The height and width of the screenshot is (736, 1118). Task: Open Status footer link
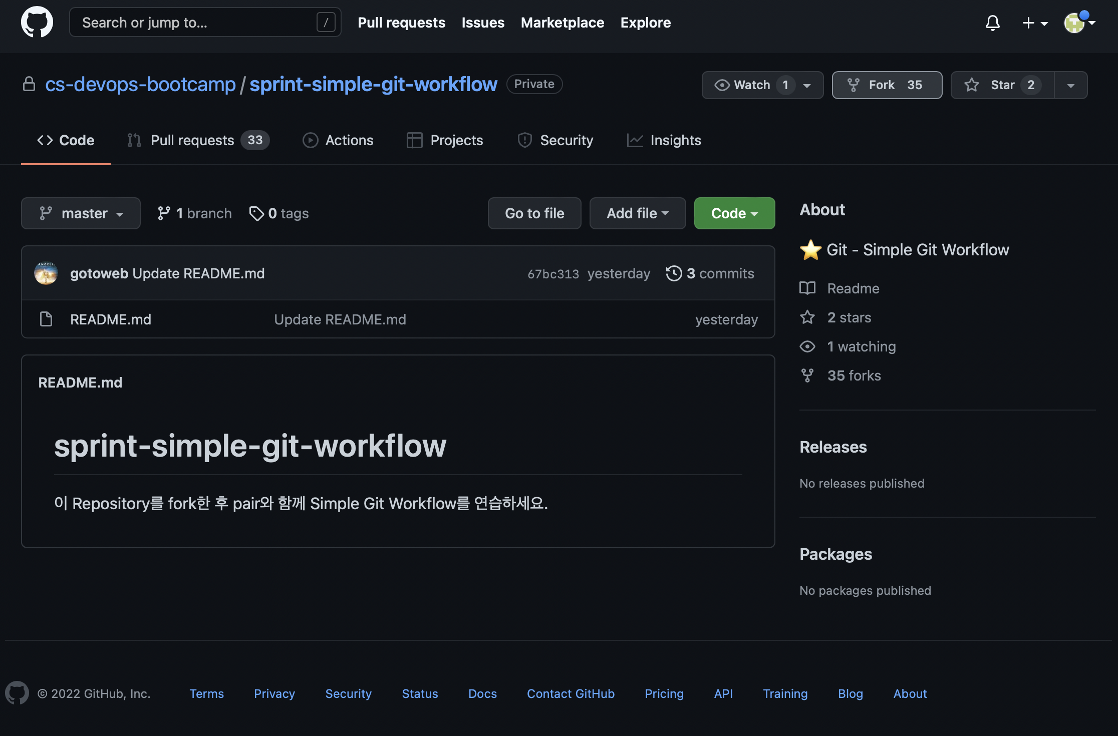[x=420, y=693]
